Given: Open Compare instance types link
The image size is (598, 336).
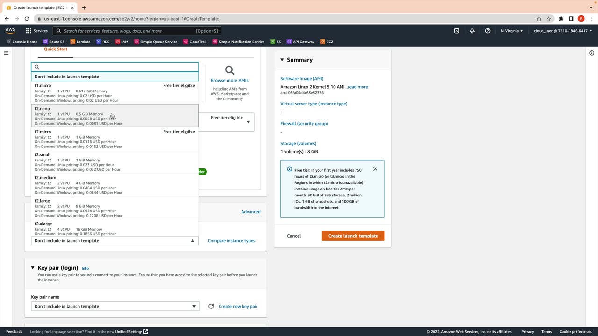Looking at the screenshot, I should (231, 241).
